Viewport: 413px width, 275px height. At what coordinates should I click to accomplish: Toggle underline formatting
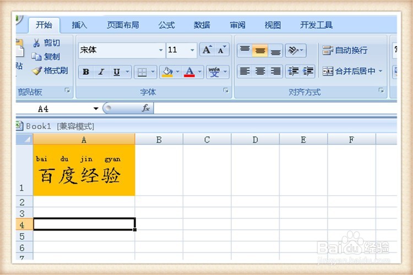point(117,71)
